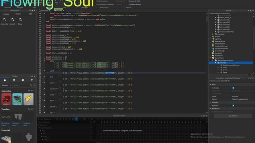Select StarterPack in Explorer
255x143 pixels.
(219, 56)
